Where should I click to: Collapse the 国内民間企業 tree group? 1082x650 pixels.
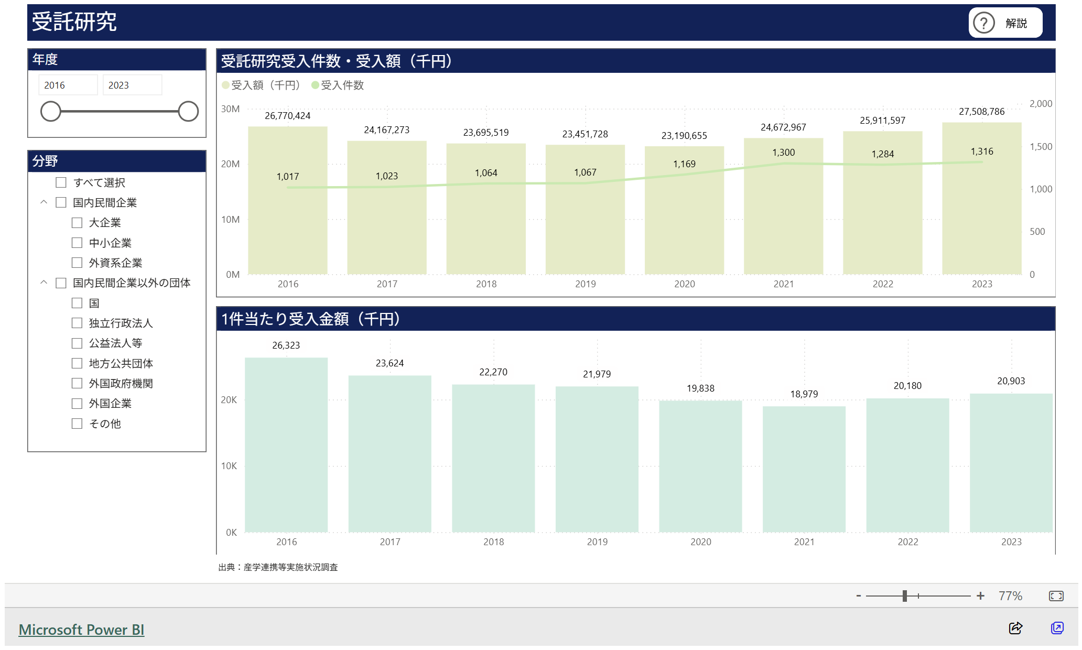pos(44,202)
